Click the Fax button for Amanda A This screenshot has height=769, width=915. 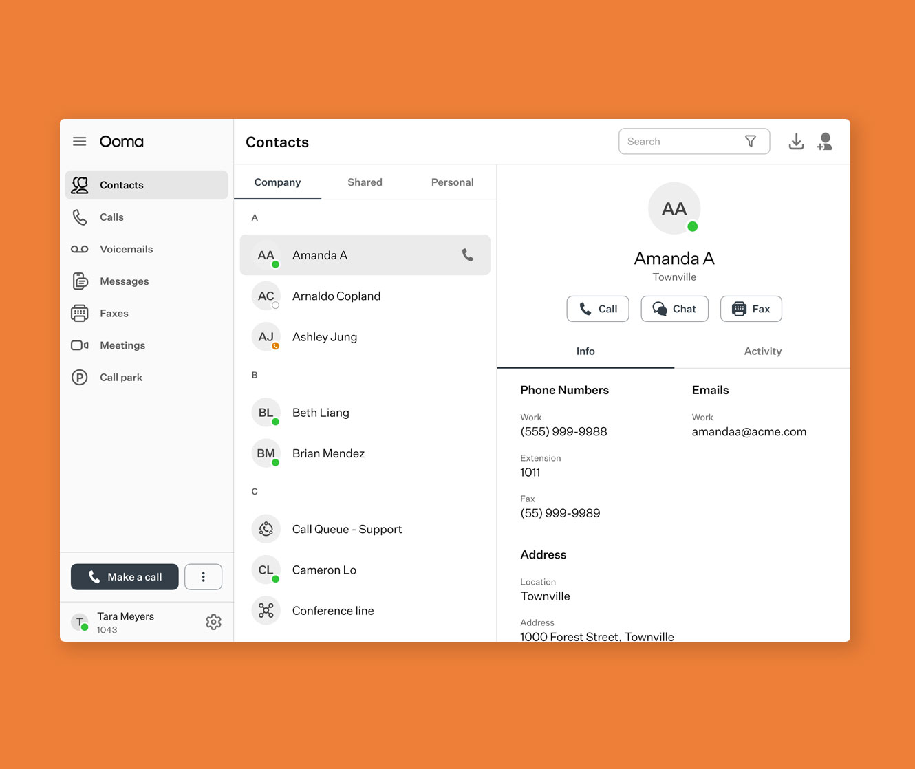tap(751, 309)
